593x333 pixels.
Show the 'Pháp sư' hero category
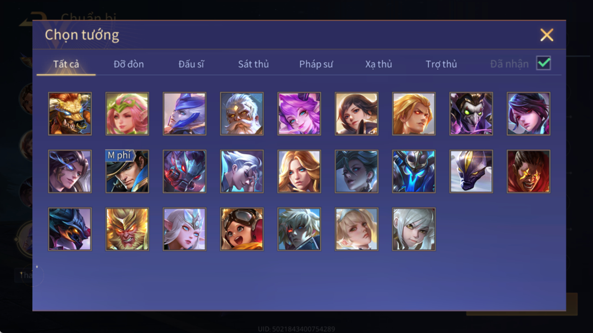tap(316, 64)
